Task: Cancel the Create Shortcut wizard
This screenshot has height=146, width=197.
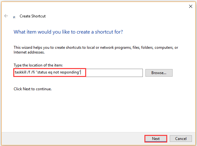Action: coord(181,139)
